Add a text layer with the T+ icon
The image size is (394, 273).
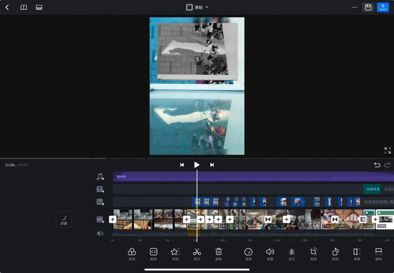point(100,189)
